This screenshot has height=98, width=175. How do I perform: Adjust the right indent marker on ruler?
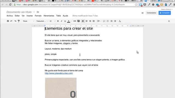pyautogui.click(x=130, y=26)
